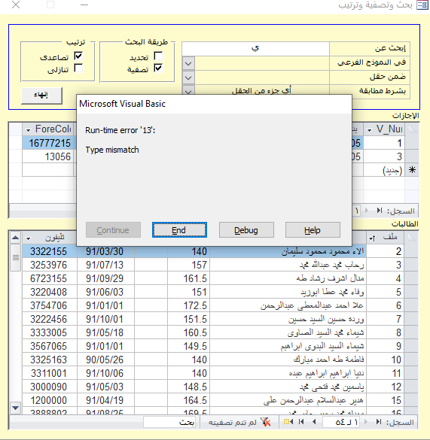The width and height of the screenshot is (430, 440).
Task: Select the new-record asterisk row selector
Action: click(412, 170)
